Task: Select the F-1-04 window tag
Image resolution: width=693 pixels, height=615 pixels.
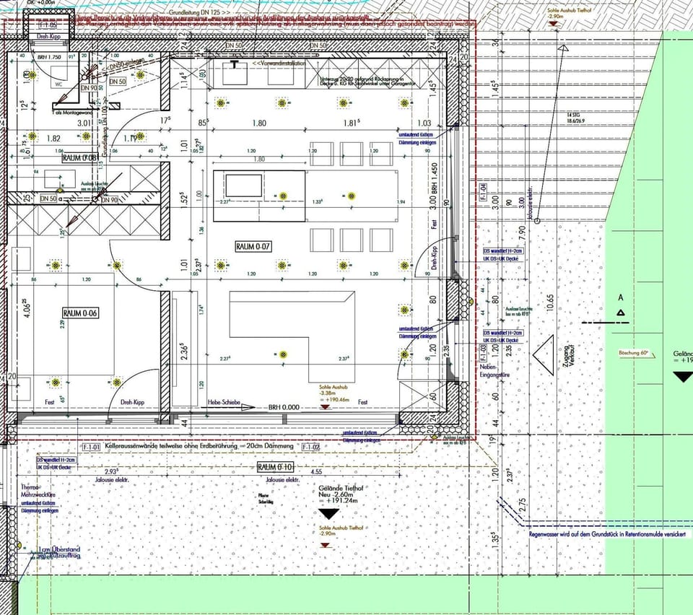Action: pos(483,193)
